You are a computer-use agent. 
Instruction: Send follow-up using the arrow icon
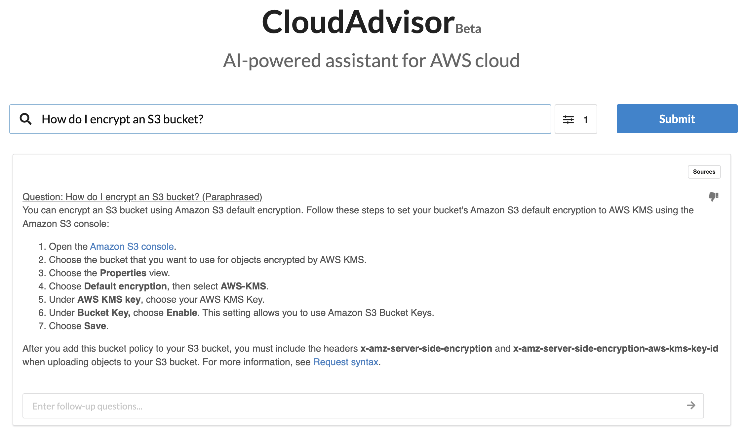pos(691,406)
